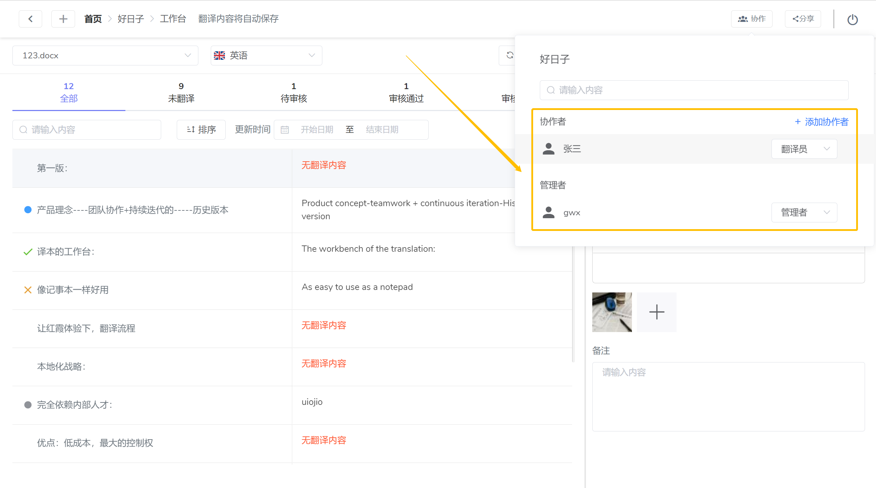Image resolution: width=876 pixels, height=488 pixels.
Task: Click the power icon at top right
Action: point(852,19)
